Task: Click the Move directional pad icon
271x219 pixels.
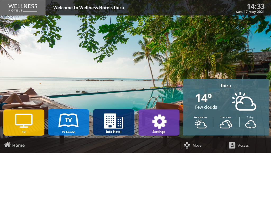Action: click(187, 145)
